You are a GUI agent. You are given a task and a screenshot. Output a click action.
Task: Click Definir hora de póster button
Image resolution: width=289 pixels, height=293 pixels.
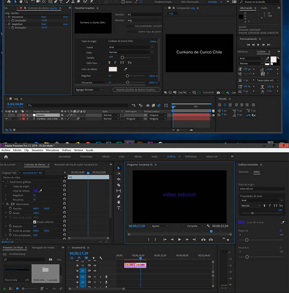pos(144,32)
